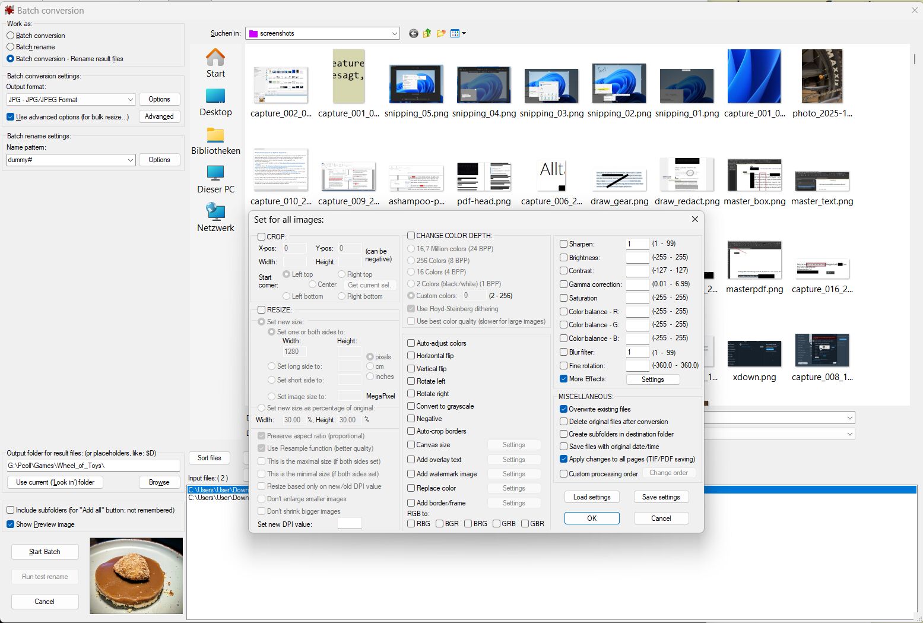Screen dimensions: 923x623
Task: Enable the CROP checkbox
Action: (x=262, y=236)
